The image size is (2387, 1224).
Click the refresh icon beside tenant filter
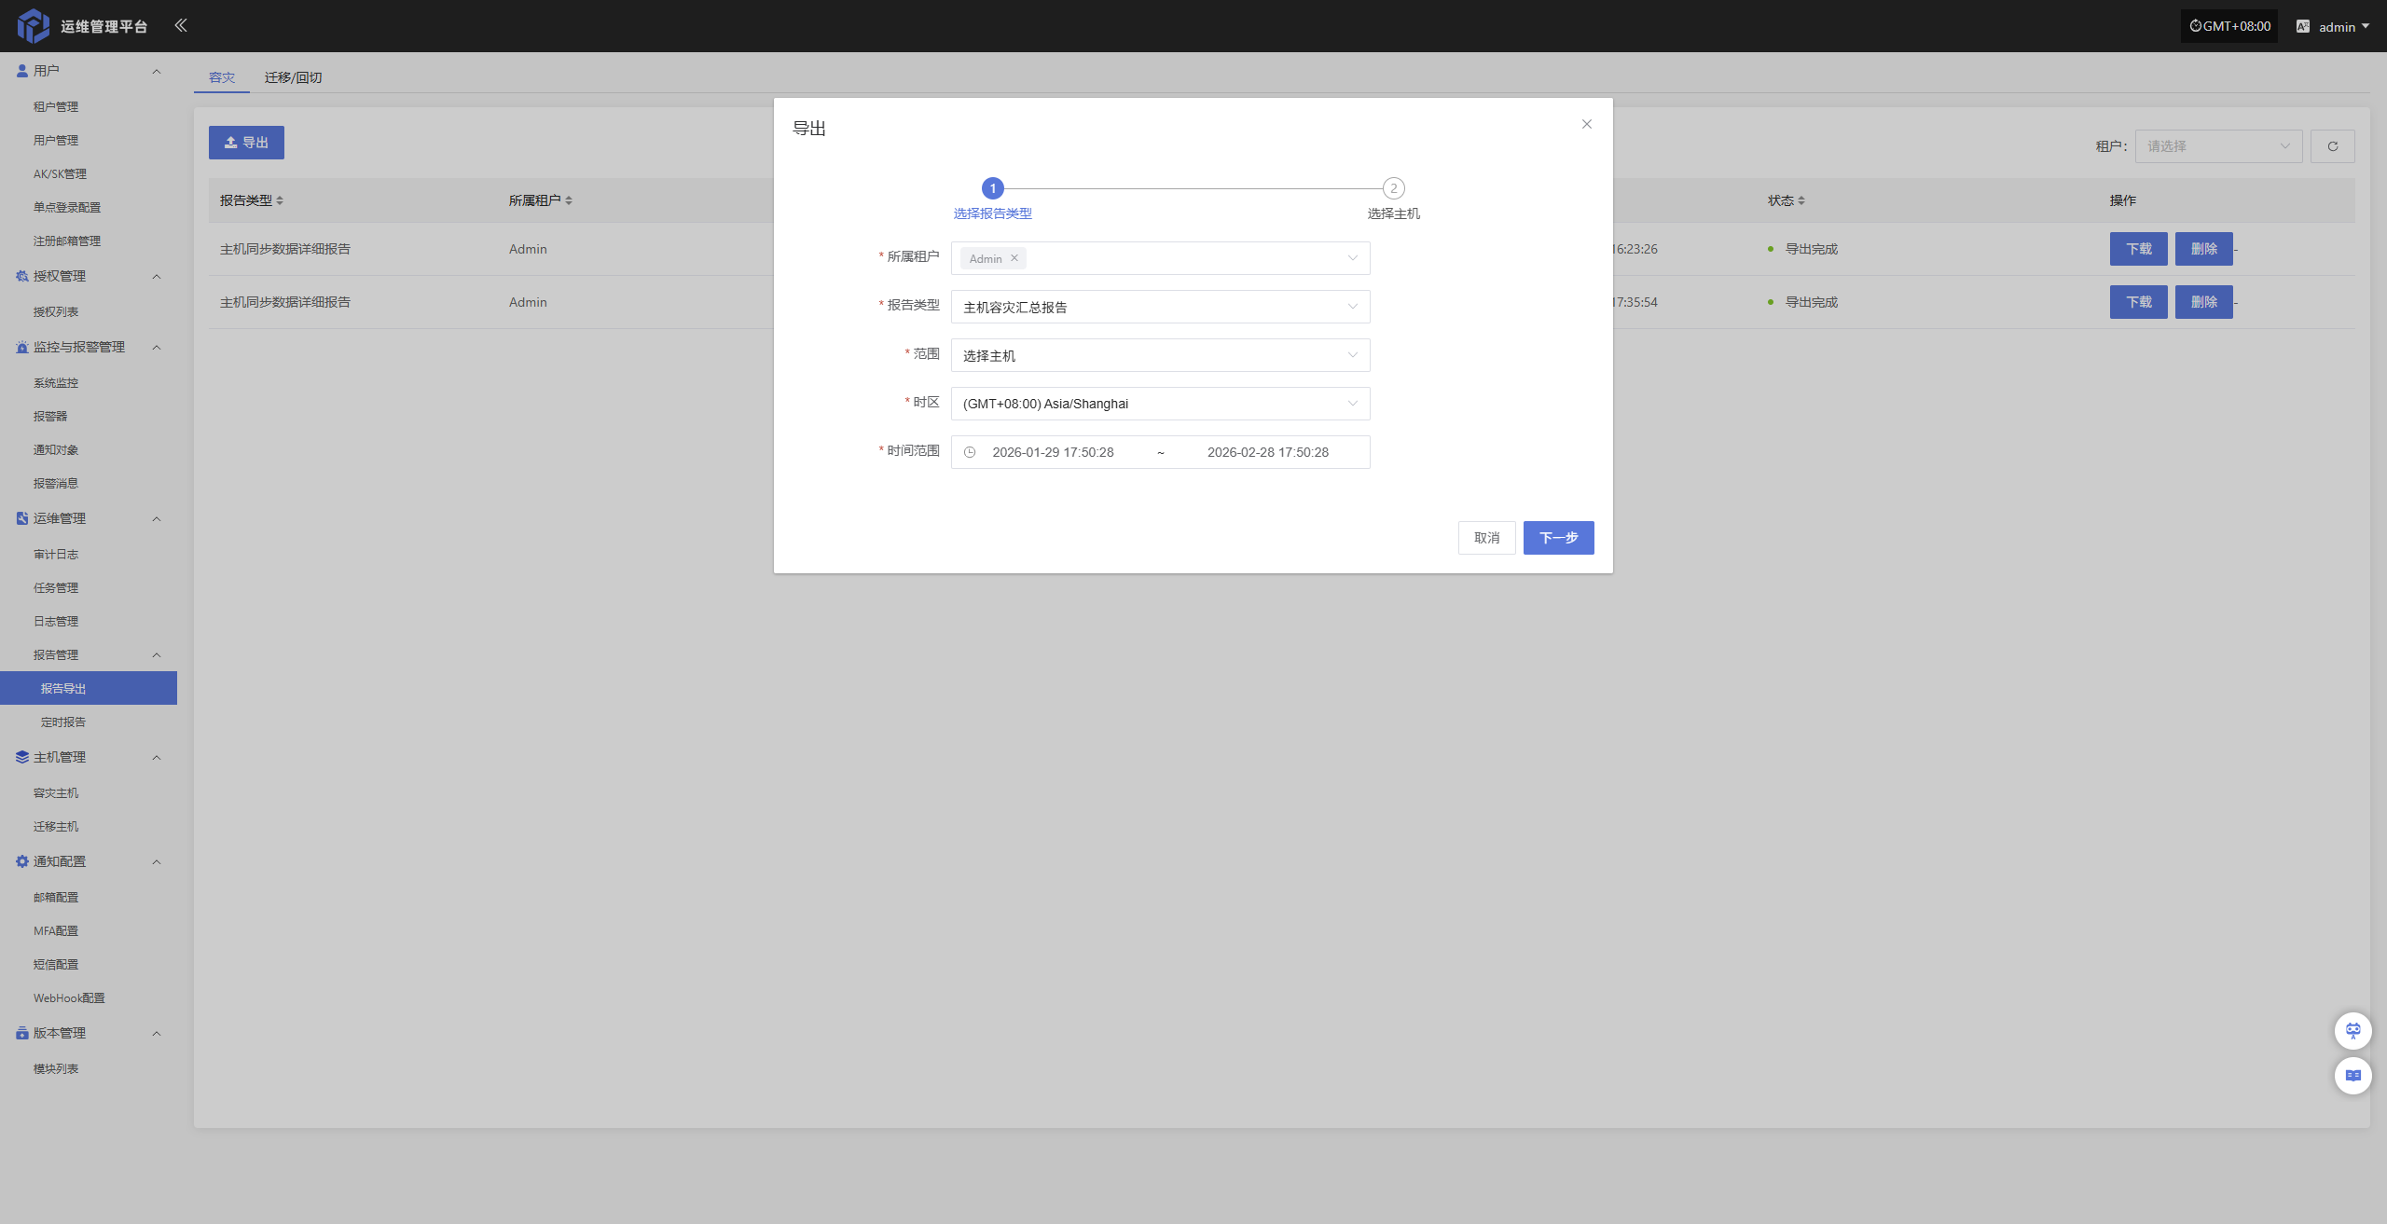click(x=2332, y=146)
